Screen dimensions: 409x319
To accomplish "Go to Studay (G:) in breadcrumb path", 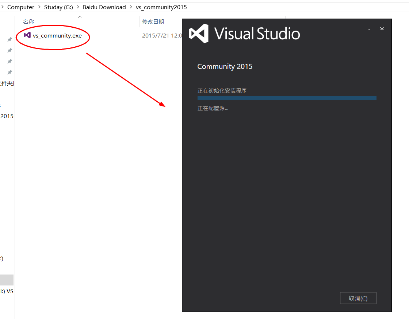I will [x=58, y=7].
